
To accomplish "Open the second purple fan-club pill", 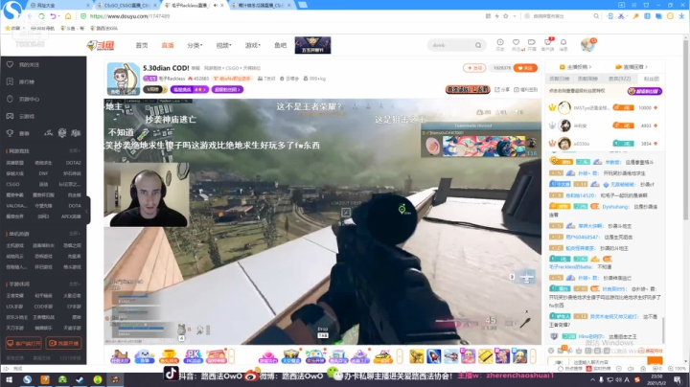I will click(227, 89).
